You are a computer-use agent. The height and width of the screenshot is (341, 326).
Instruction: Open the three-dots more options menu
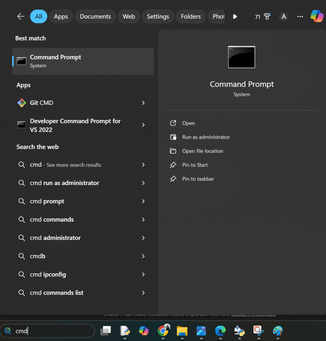pyautogui.click(x=300, y=17)
